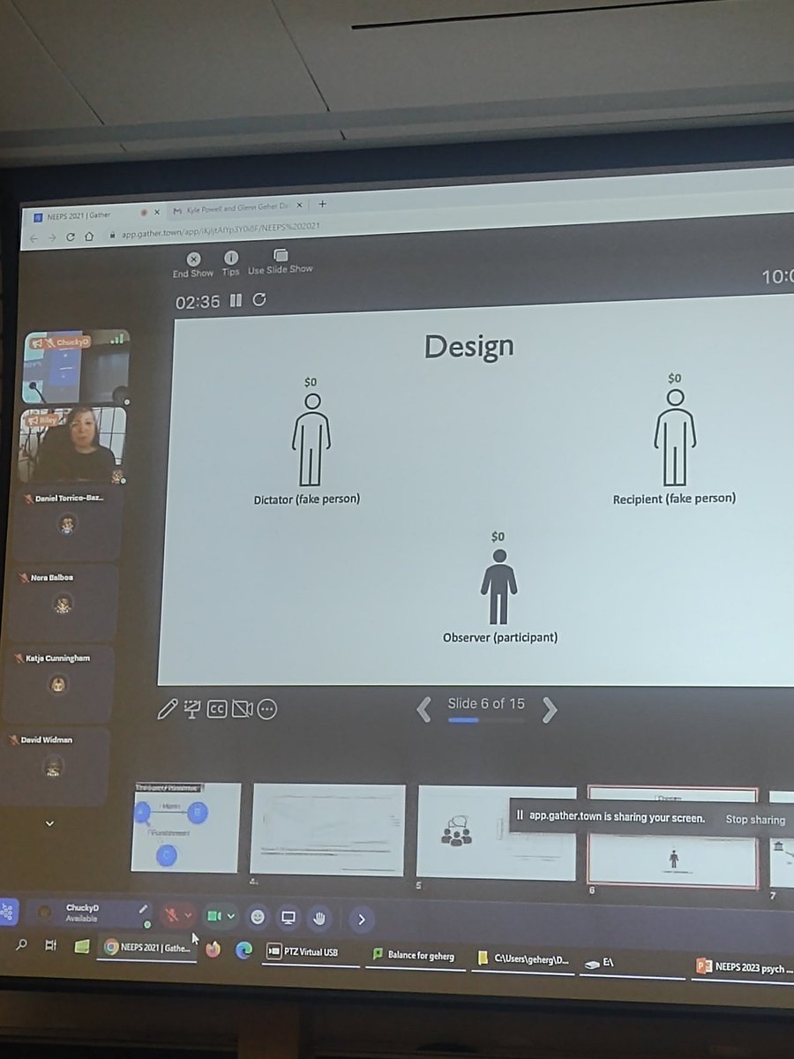Open Windows taskbar search

click(x=22, y=944)
